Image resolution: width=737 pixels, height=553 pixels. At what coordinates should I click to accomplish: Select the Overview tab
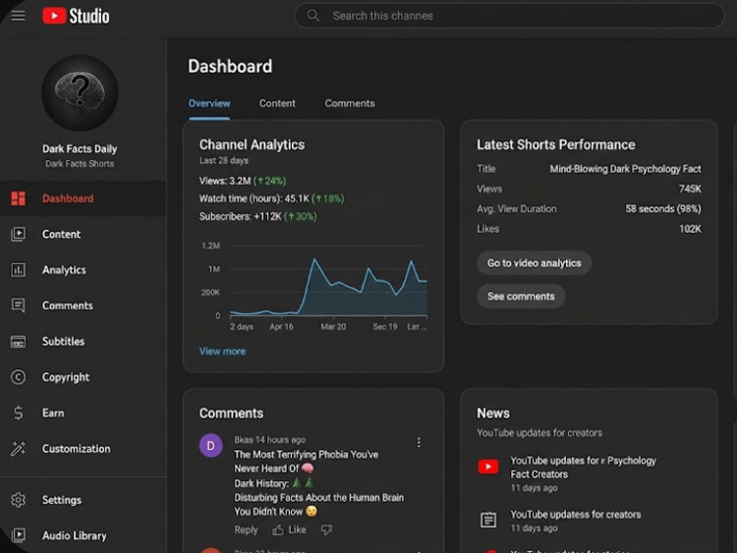(x=209, y=104)
